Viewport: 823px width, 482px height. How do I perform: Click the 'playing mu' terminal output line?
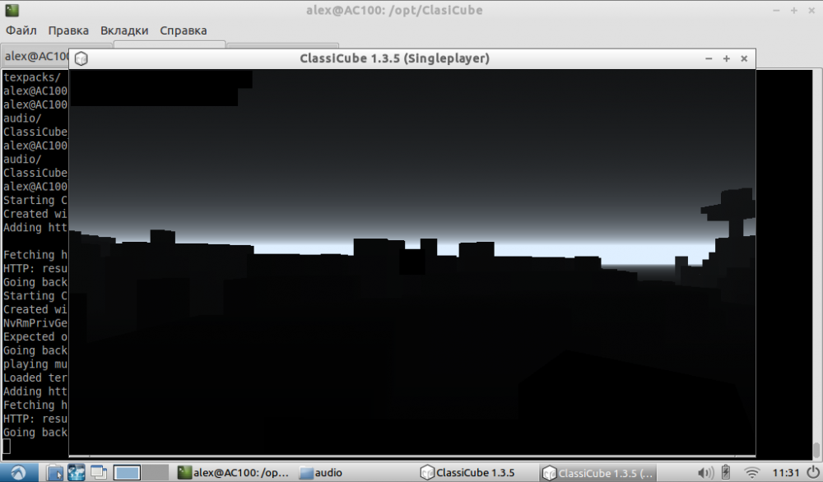[35, 364]
